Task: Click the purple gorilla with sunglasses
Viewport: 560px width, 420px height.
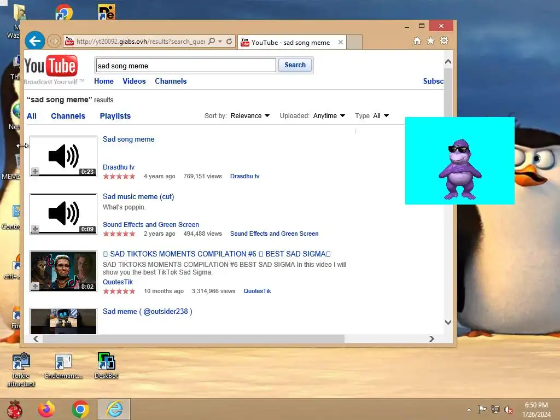Action: [x=460, y=169]
